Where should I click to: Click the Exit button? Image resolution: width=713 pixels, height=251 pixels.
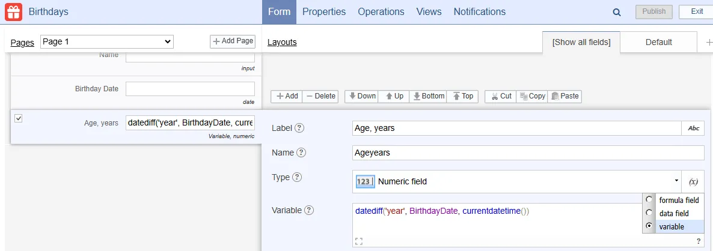tap(696, 11)
